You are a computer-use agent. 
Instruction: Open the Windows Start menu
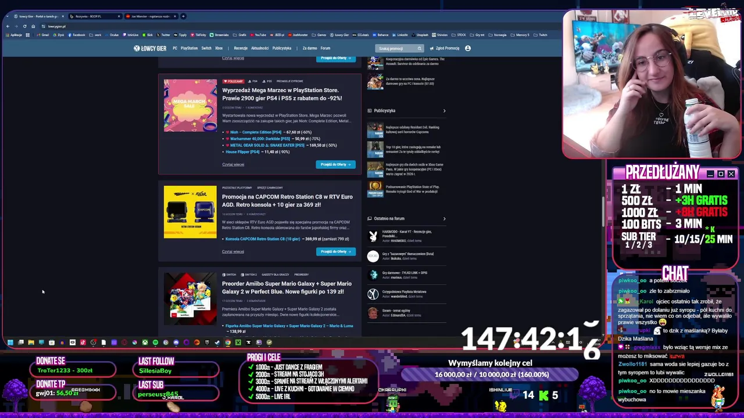pyautogui.click(x=10, y=343)
